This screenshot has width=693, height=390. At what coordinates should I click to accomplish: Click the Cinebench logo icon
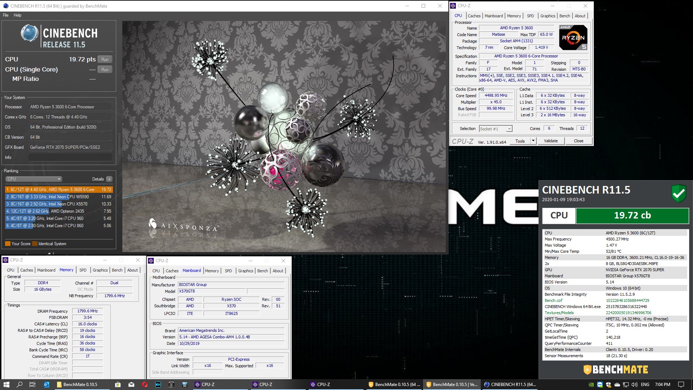[29, 33]
